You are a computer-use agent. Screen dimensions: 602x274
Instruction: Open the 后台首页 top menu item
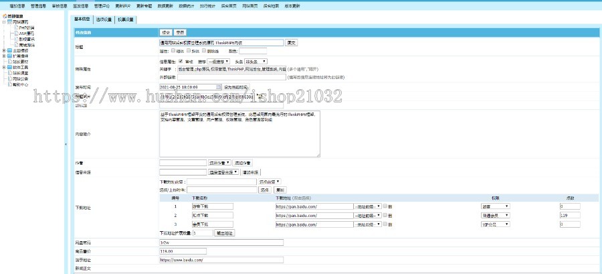229,6
